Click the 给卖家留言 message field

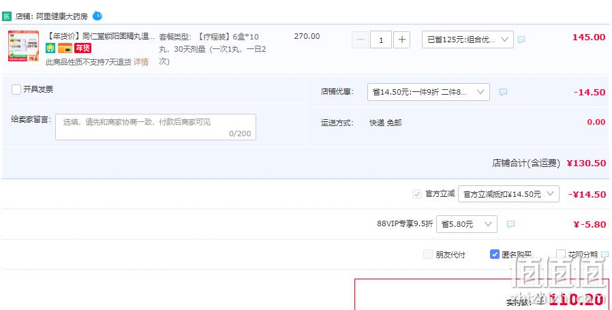(x=156, y=127)
